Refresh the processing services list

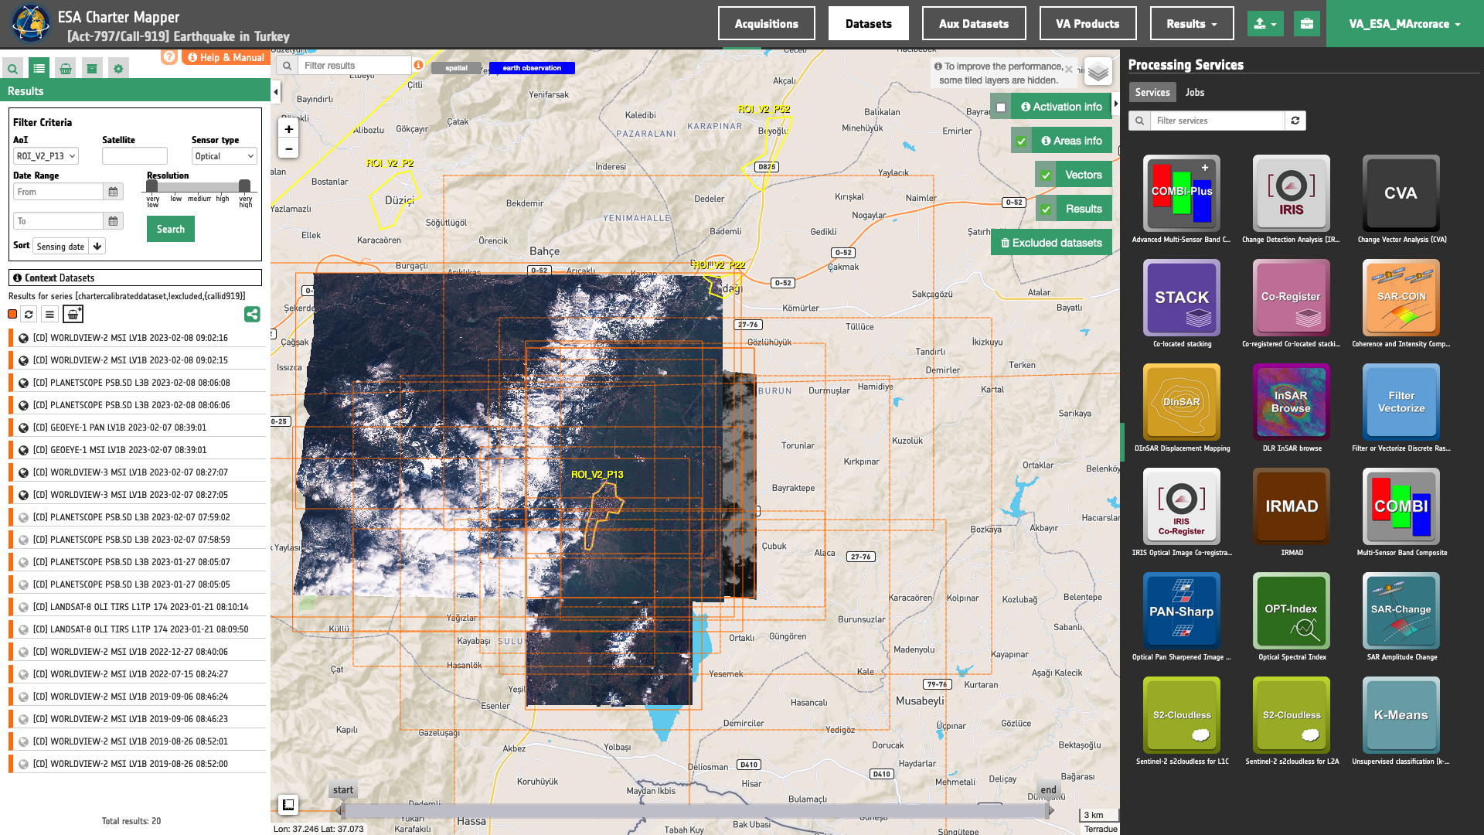coord(1295,121)
